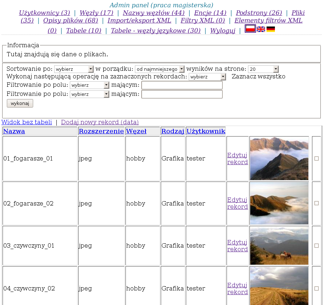Screen dimensions: 324x305
Task: Open second 'Filtrowanie po polu' dropdown
Action: point(89,94)
